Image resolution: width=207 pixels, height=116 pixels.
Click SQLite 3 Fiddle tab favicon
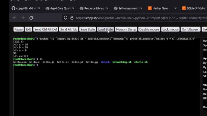click(x=184, y=8)
